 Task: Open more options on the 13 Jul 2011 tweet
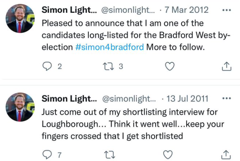[226, 99]
